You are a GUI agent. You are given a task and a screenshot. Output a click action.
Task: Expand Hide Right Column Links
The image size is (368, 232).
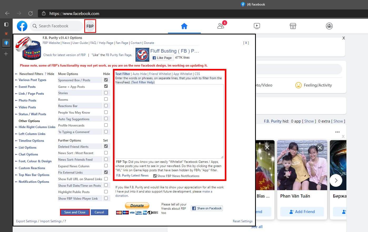point(37,127)
